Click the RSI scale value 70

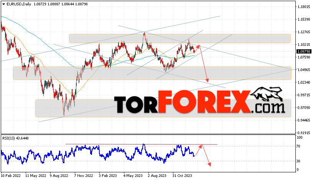[x=298, y=146]
